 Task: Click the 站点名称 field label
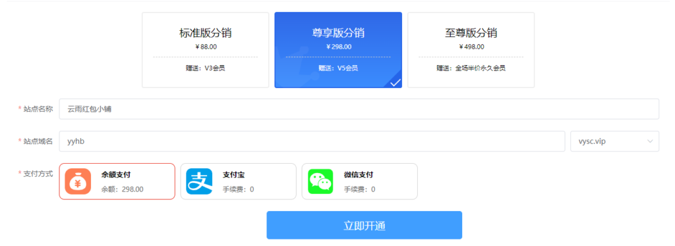pos(38,109)
